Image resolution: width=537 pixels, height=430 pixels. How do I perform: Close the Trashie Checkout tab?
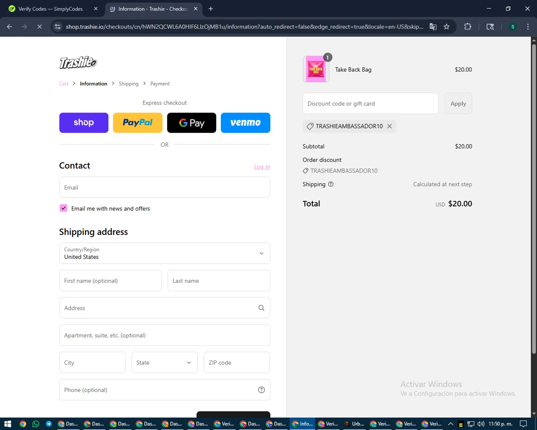(x=196, y=9)
